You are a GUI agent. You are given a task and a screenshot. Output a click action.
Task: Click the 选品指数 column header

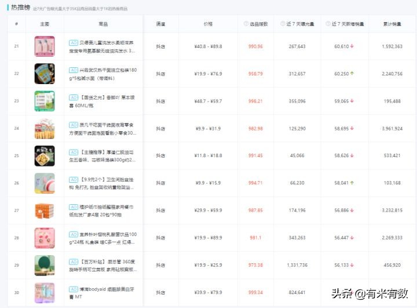[x=258, y=24]
